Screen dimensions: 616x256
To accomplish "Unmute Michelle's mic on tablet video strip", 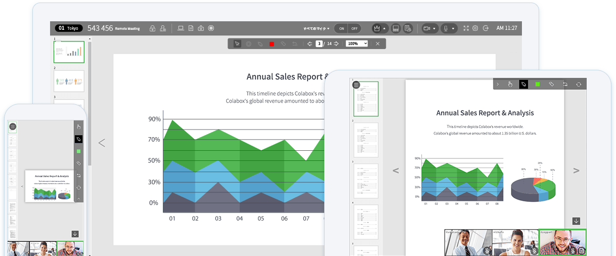I will (x=534, y=250).
